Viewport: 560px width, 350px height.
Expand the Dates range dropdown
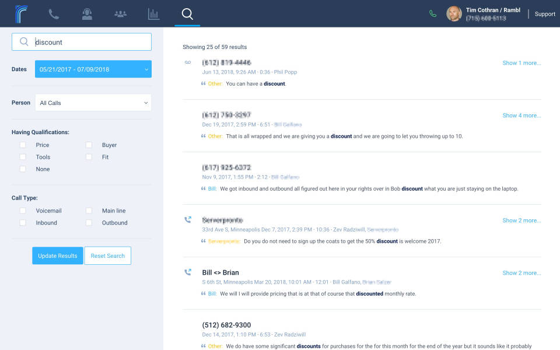coord(93,69)
